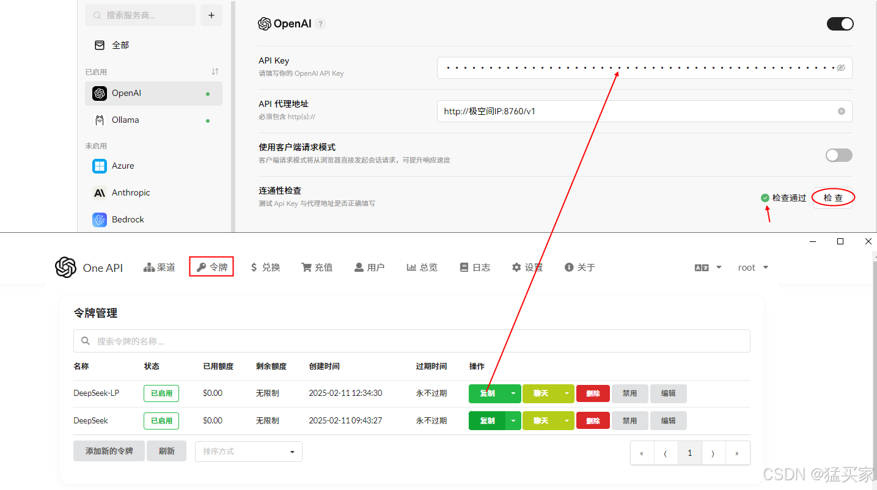Viewport: 877px width, 490px height.
Task: Edit the DeepSeek token
Action: coord(669,421)
